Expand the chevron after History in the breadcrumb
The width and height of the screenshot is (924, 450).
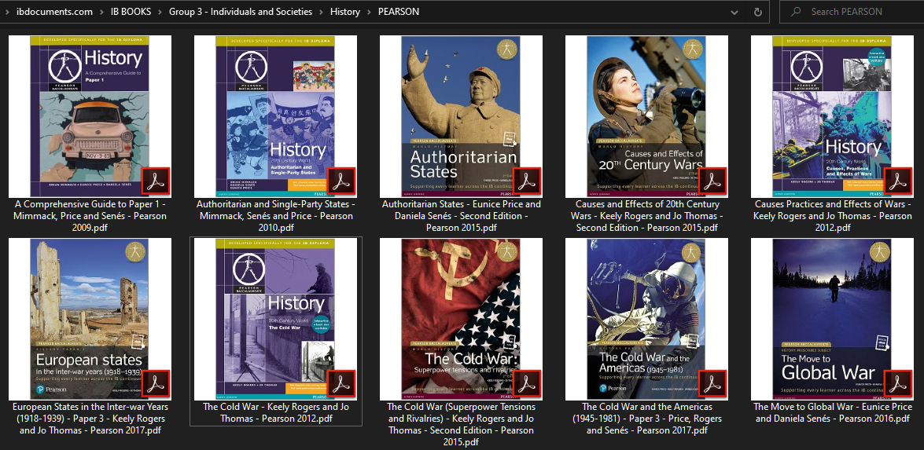(369, 12)
